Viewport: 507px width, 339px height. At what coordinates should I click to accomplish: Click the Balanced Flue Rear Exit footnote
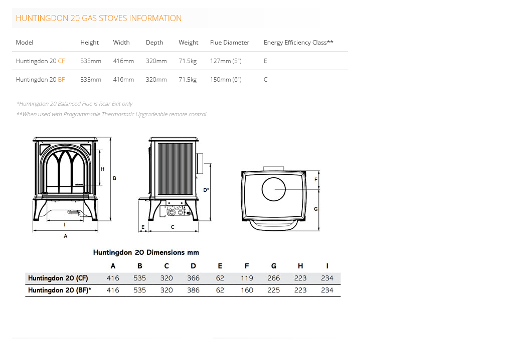(x=74, y=104)
